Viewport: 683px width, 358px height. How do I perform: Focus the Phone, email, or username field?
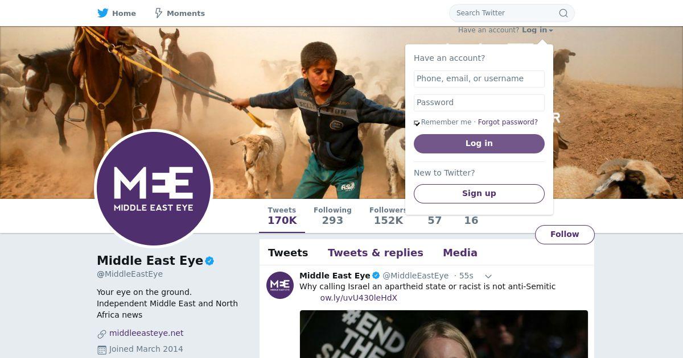(x=479, y=79)
